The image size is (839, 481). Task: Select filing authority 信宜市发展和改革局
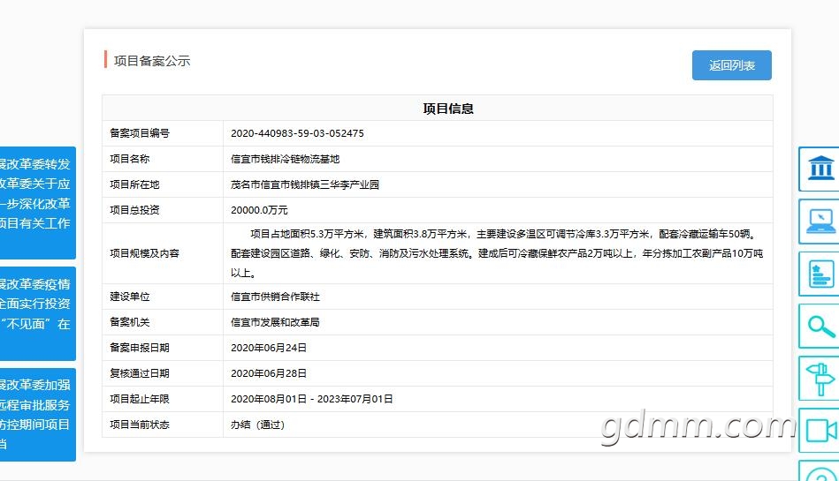(275, 322)
